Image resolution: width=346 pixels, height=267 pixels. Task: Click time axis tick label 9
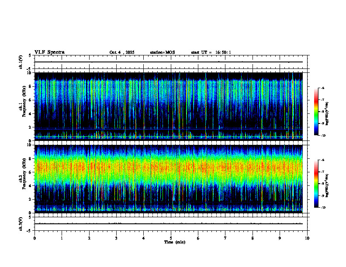pyautogui.click(x=280, y=238)
